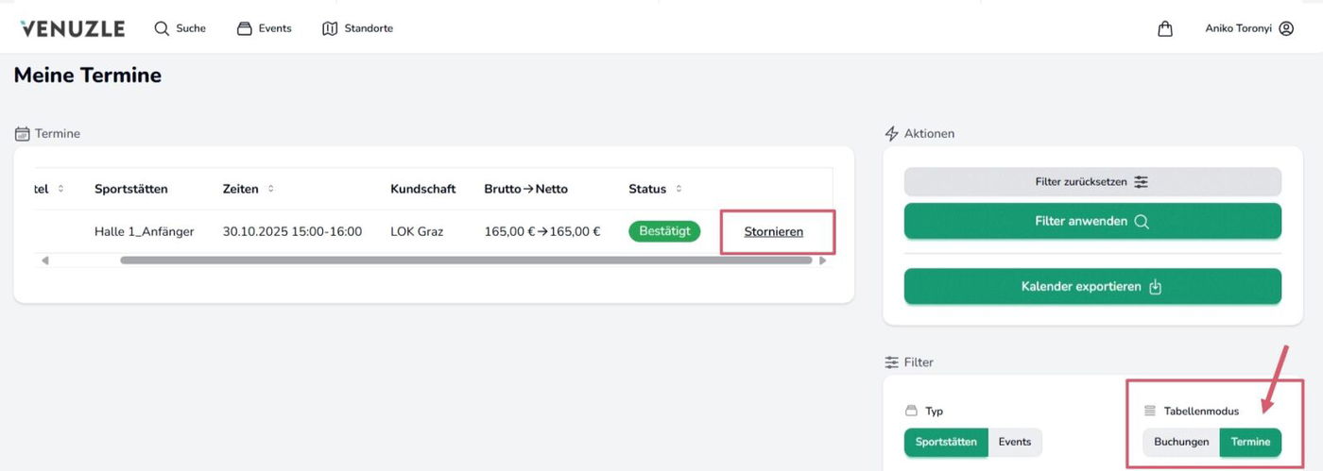
Task: Click Stornieren to cancel the booking
Action: coord(773,231)
